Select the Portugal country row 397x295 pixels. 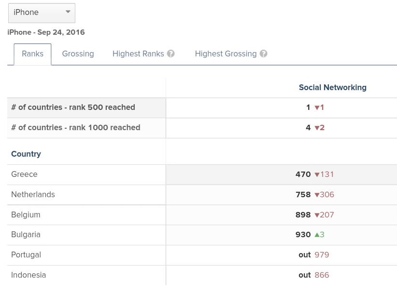pyautogui.click(x=26, y=255)
